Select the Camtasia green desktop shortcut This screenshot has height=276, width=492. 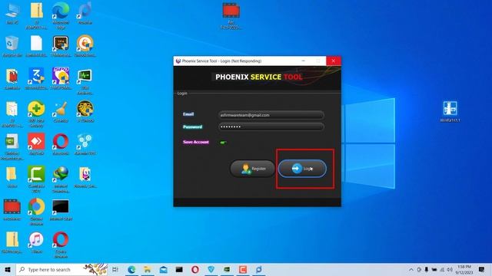36,179
